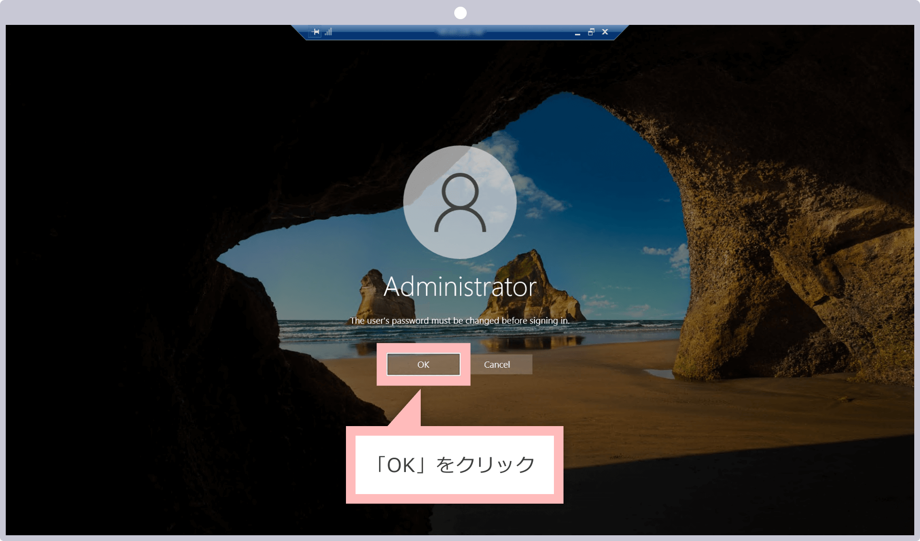Close the remote desktop connection

605,32
